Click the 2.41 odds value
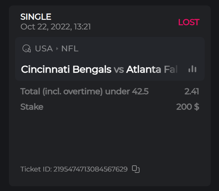This screenshot has width=219, height=191. [x=191, y=91]
